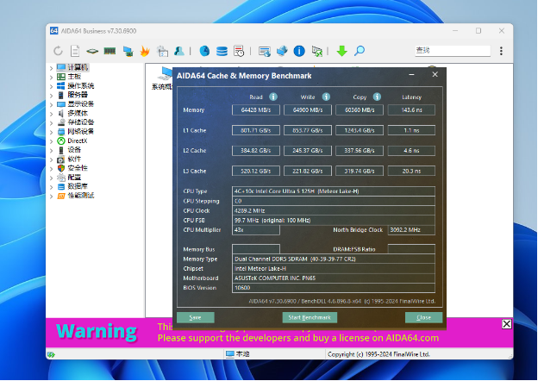The width and height of the screenshot is (538, 381).
Task: Click the Start Benchmark button
Action: click(310, 317)
